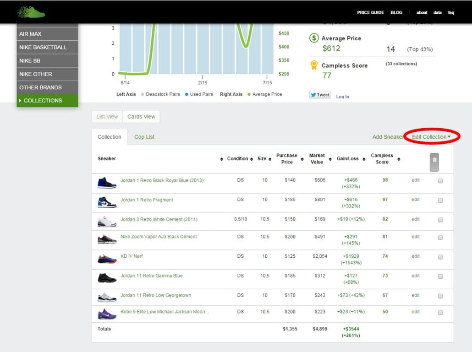This screenshot has width=472, height=352.
Task: Open Kobe 9 Elite Low shoe thumbnail
Action: [x=107, y=314]
